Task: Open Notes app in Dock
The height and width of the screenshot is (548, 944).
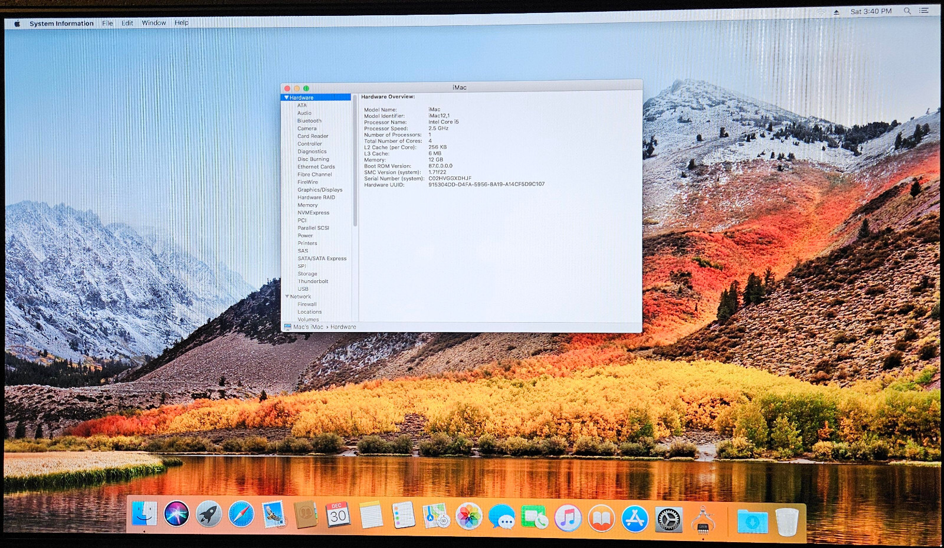Action: click(x=371, y=515)
